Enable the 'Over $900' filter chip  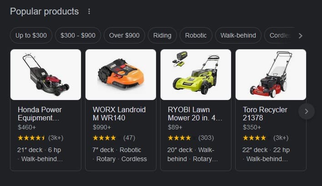click(x=124, y=35)
